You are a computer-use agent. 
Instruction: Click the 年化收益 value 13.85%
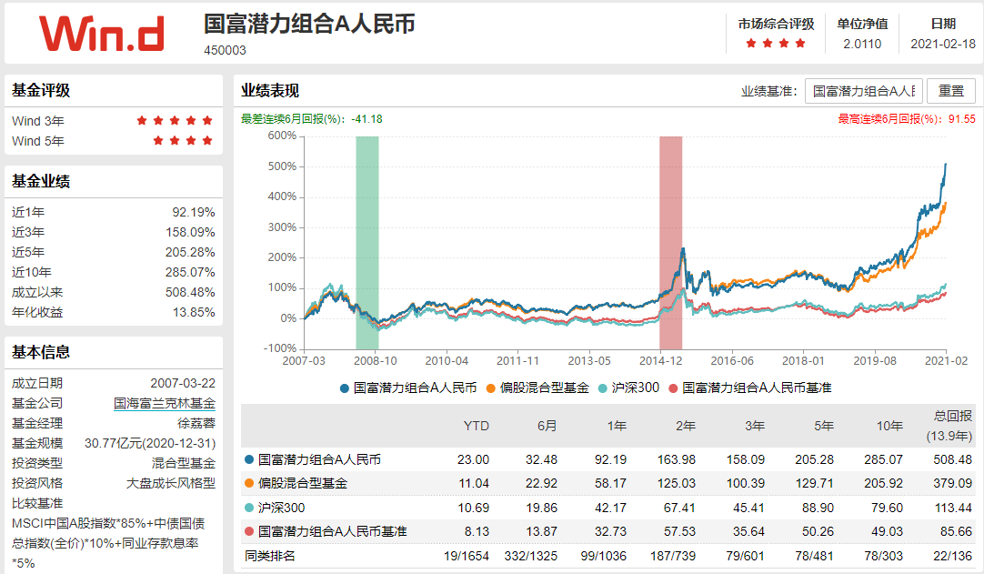click(x=194, y=313)
